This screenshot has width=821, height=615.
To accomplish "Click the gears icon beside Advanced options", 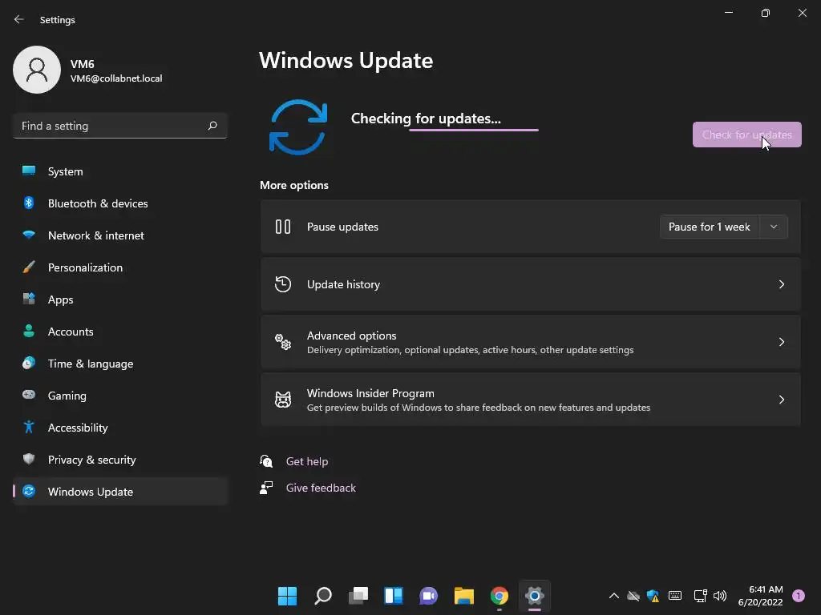I will (283, 341).
